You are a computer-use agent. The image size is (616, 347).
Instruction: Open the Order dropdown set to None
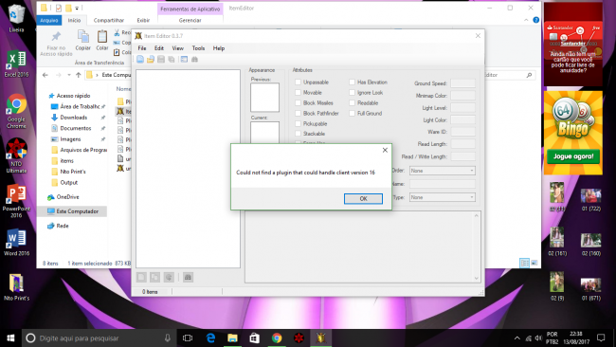(443, 171)
